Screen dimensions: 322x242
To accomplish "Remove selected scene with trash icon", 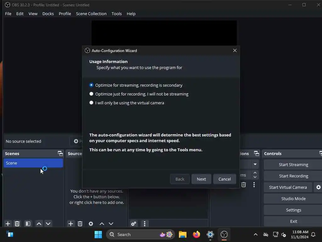I will click(17, 224).
